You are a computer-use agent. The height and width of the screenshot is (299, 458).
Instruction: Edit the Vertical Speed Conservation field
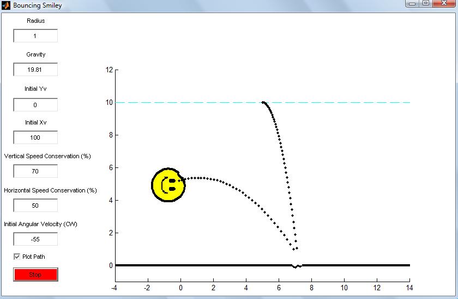(35, 171)
